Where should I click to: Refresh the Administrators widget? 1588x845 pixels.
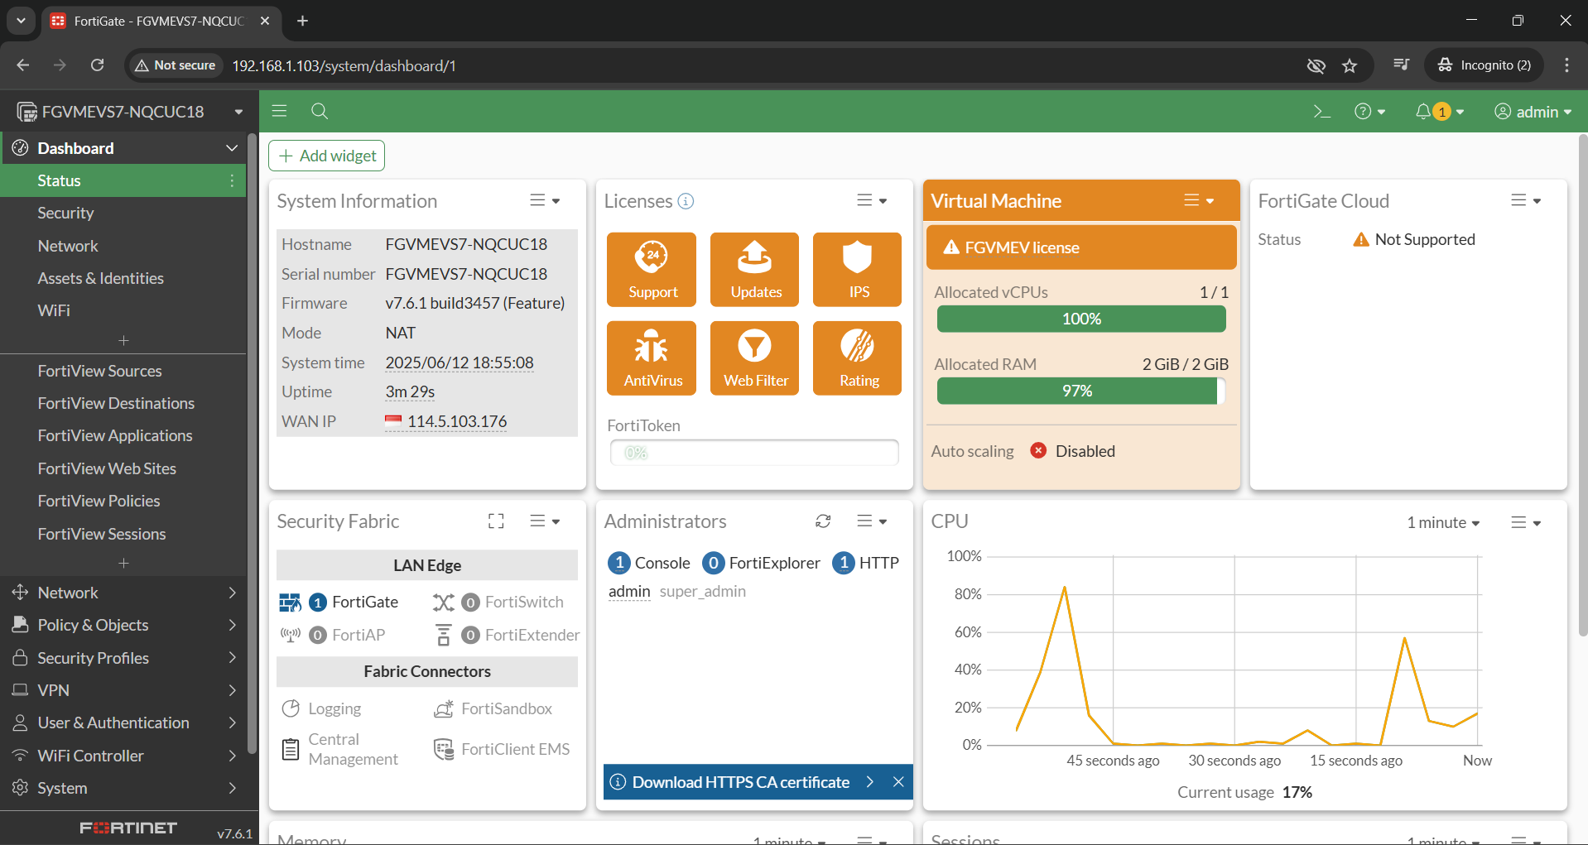[x=823, y=521]
